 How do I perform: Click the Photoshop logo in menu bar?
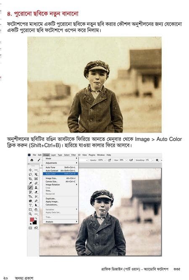29,155
